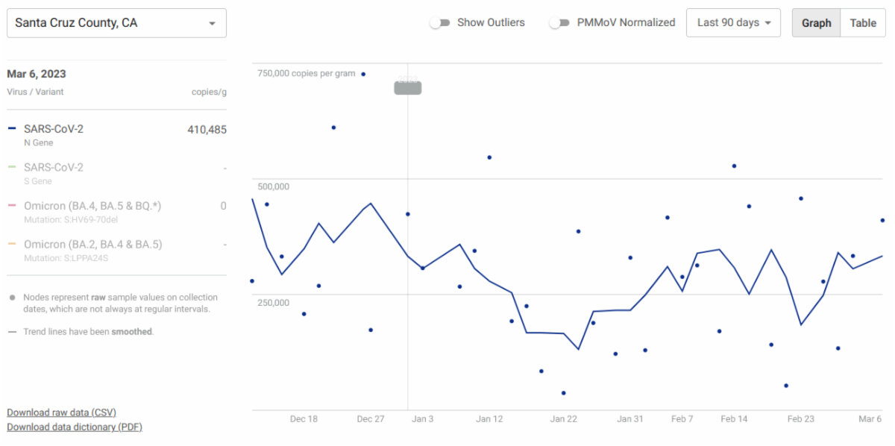Click the caret arrow of location selector
This screenshot has height=446, width=895.
click(x=213, y=24)
